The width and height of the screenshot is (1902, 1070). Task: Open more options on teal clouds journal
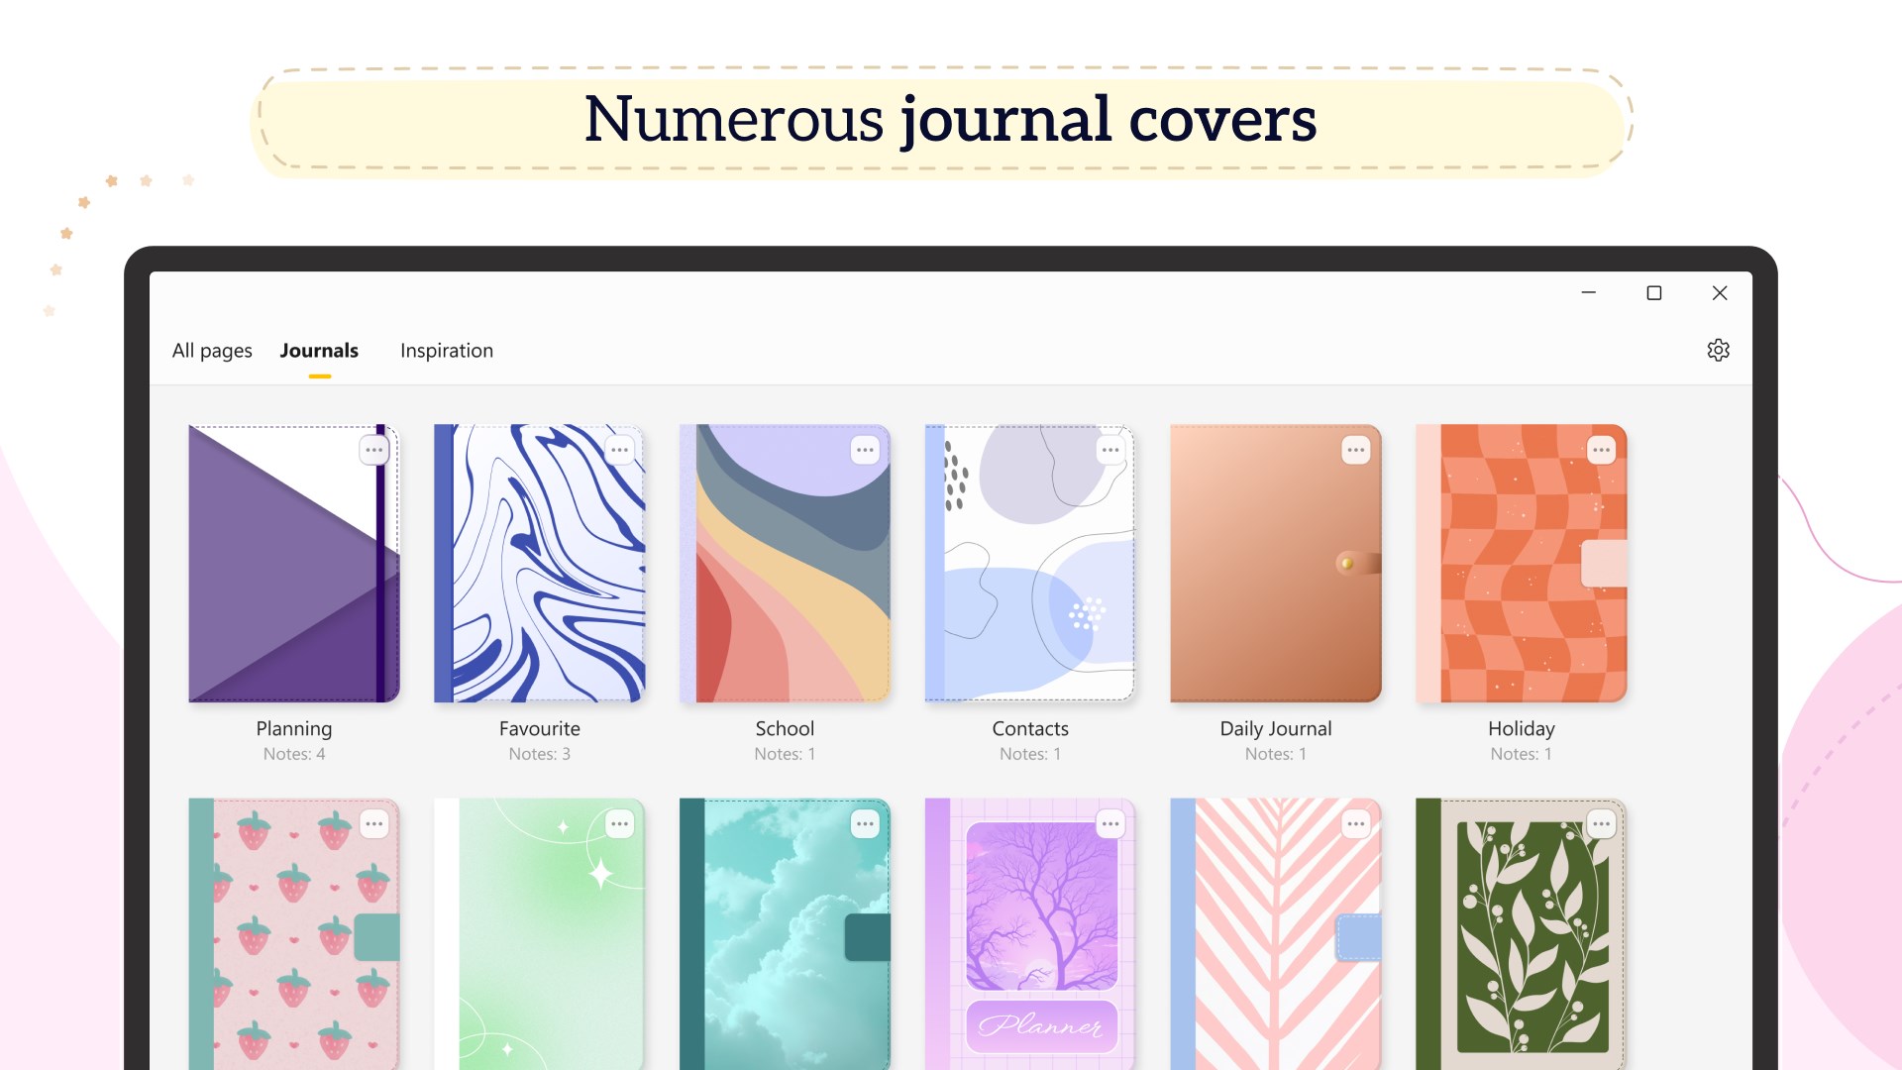865,824
